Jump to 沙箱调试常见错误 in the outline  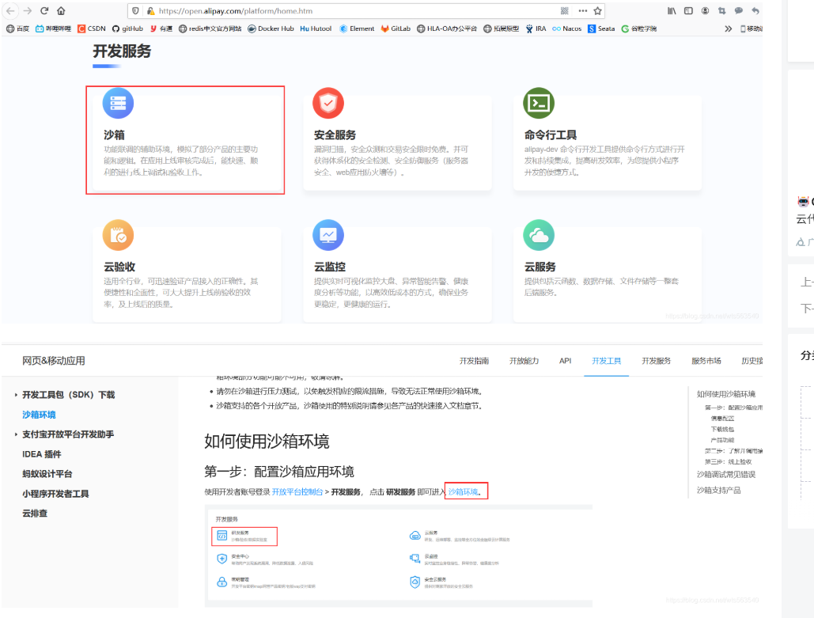point(726,474)
